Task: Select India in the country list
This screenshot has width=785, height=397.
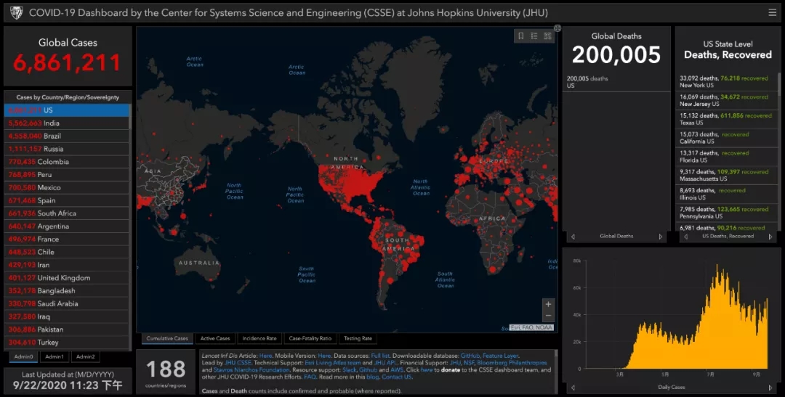Action: click(67, 123)
